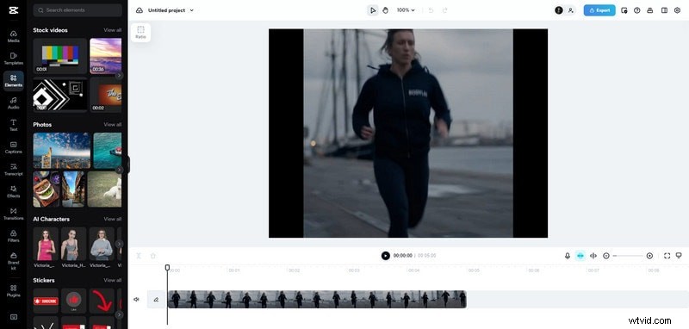
Task: Open the layout panel icon in top bar
Action: coord(664,10)
